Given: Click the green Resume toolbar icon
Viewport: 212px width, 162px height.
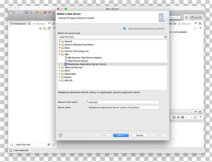Looking at the screenshot, I should pyautogui.click(x=37, y=12).
